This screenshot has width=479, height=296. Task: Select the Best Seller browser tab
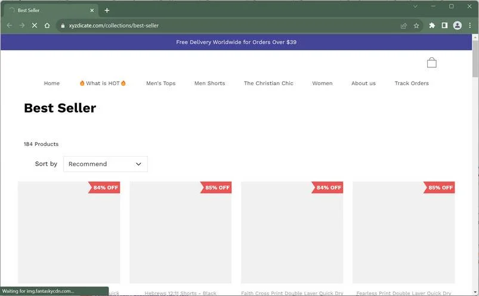click(x=51, y=10)
